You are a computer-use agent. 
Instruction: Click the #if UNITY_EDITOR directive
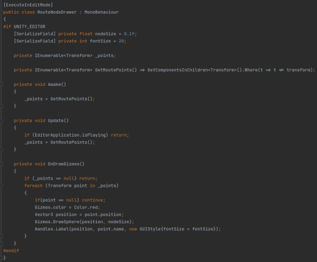[x=24, y=26]
